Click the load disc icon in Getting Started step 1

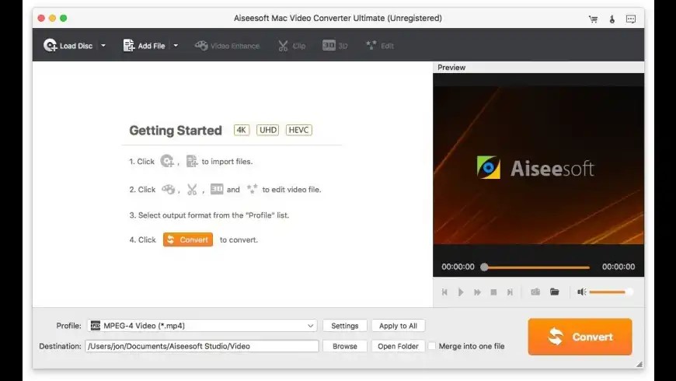[x=167, y=161]
